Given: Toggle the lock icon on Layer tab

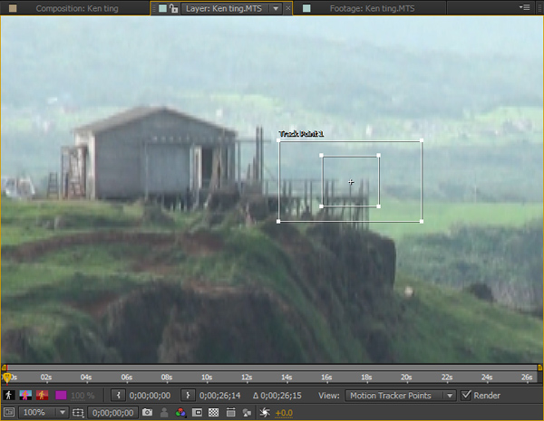Looking at the screenshot, I should click(173, 8).
